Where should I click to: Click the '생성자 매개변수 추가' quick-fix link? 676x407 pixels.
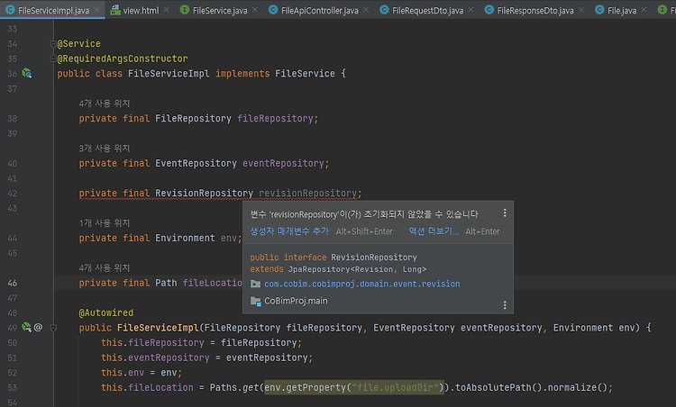point(289,231)
